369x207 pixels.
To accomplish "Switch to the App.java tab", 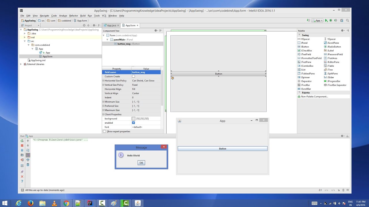I will [x=111, y=25].
